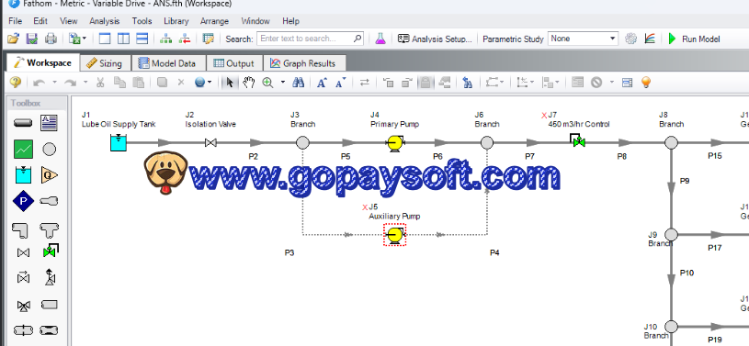Viewport: 749px width, 346px height.
Task: Open Analysis Setup dialog
Action: pyautogui.click(x=435, y=39)
